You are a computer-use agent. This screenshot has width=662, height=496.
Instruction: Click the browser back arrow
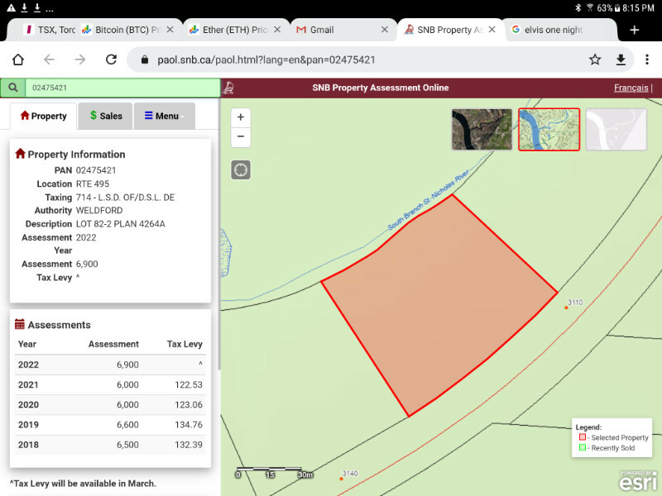(x=49, y=60)
